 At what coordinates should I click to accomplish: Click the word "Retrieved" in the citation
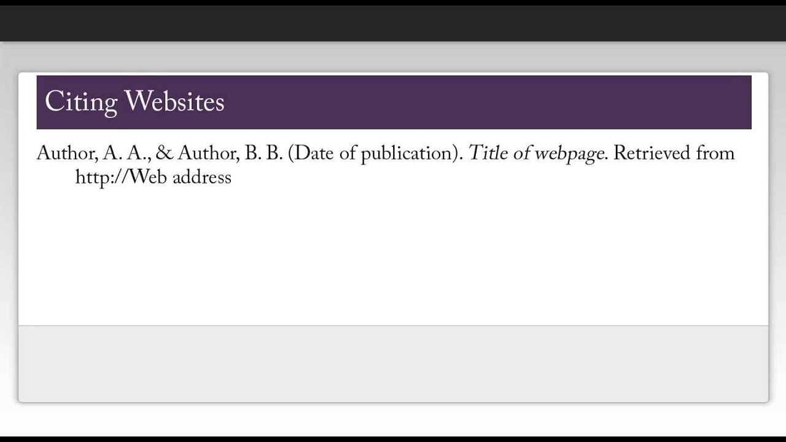coord(652,153)
